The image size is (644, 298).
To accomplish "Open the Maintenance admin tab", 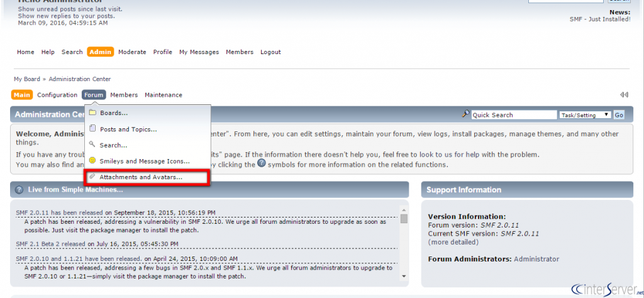I will 164,95.
